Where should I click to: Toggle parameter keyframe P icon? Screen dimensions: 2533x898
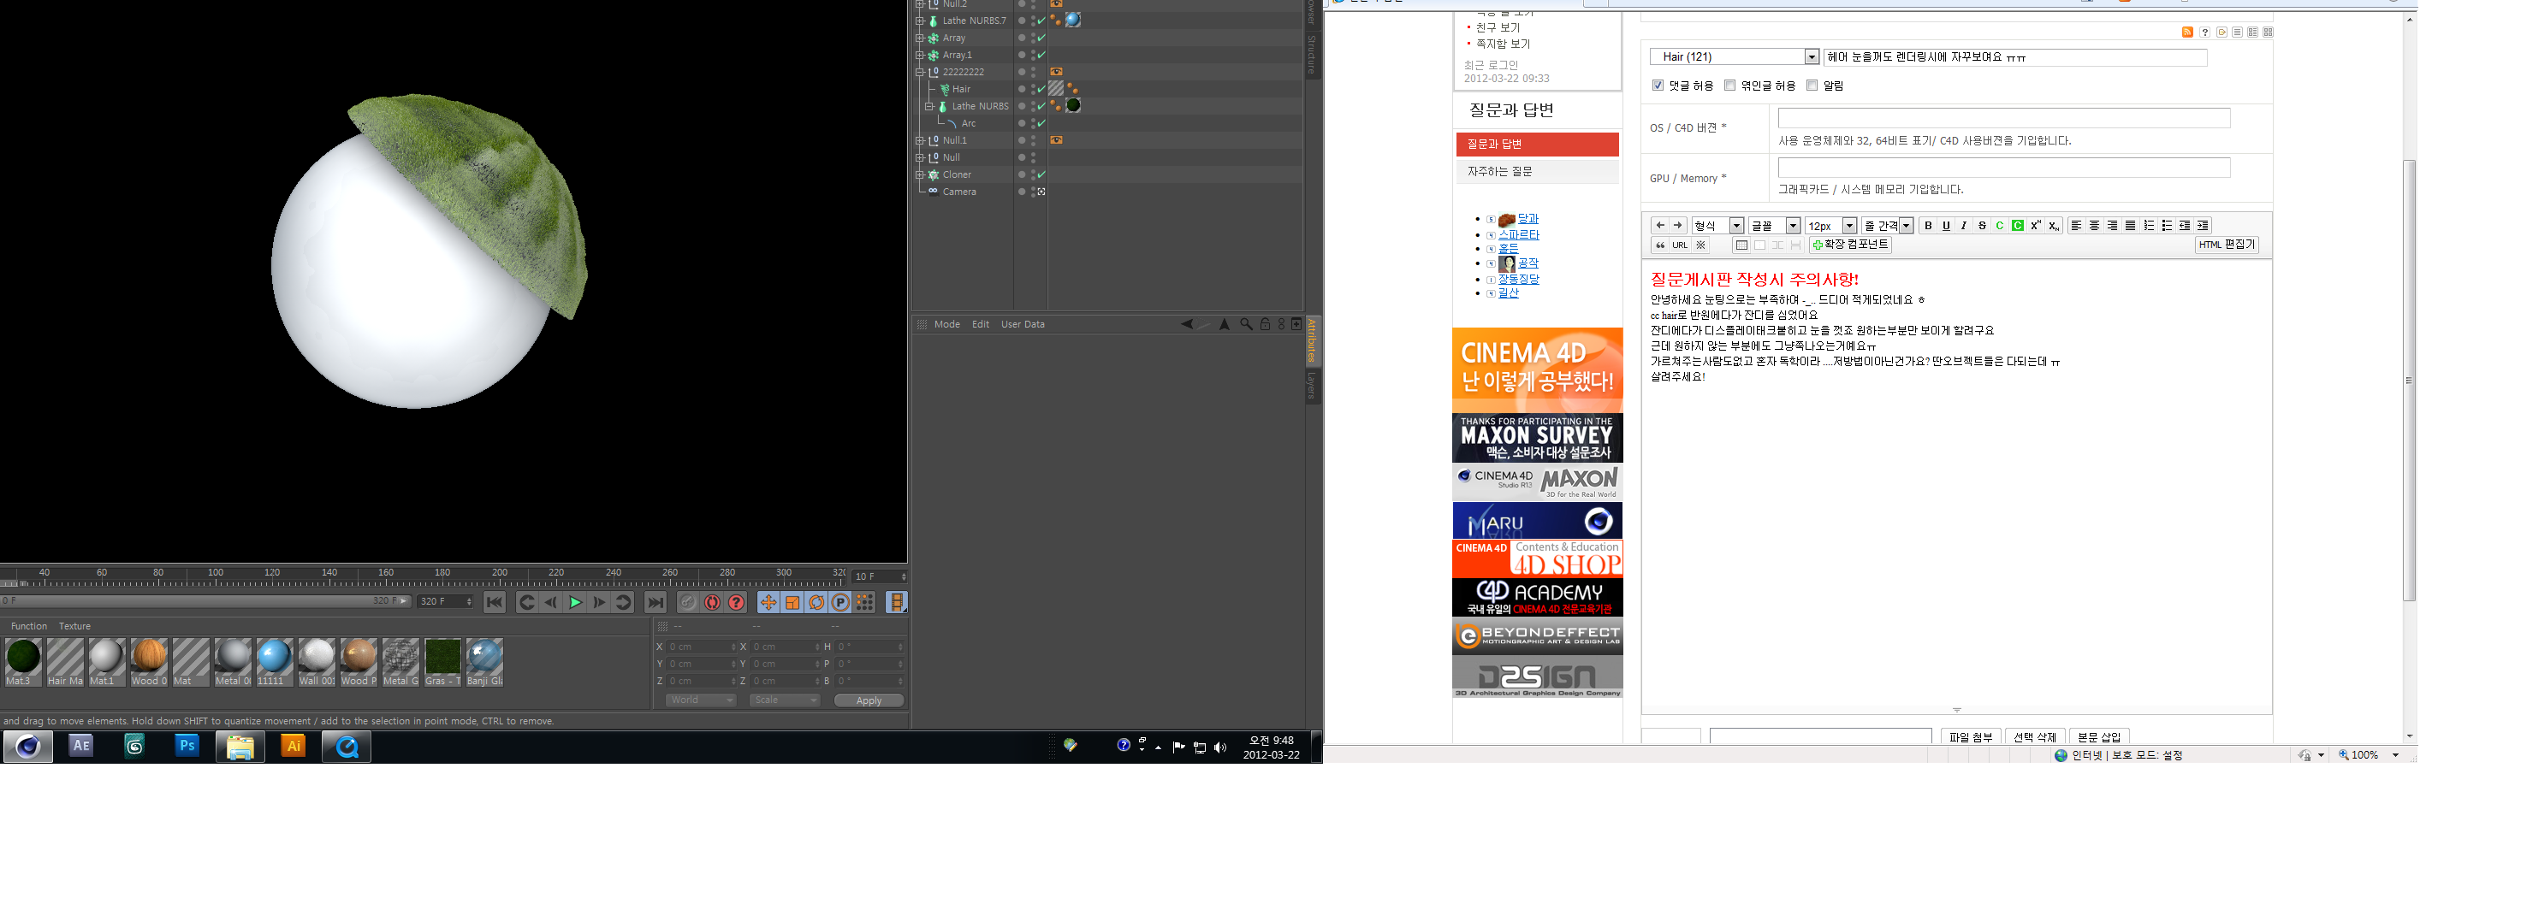(840, 602)
